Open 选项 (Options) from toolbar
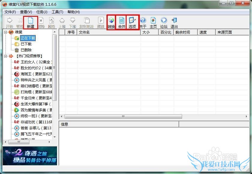Image resolution: width=252 pixels, height=174 pixels. click(132, 23)
